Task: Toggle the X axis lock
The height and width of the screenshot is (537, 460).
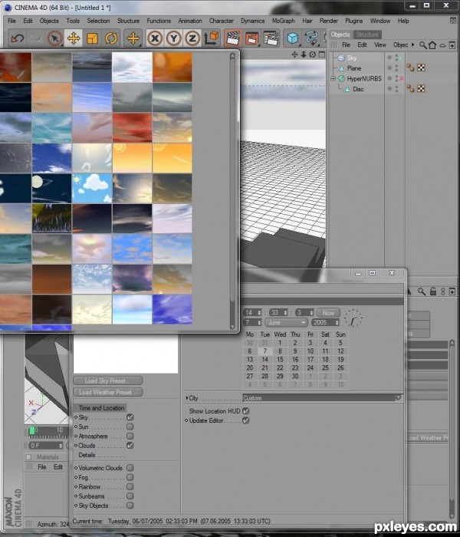Action: click(x=155, y=38)
